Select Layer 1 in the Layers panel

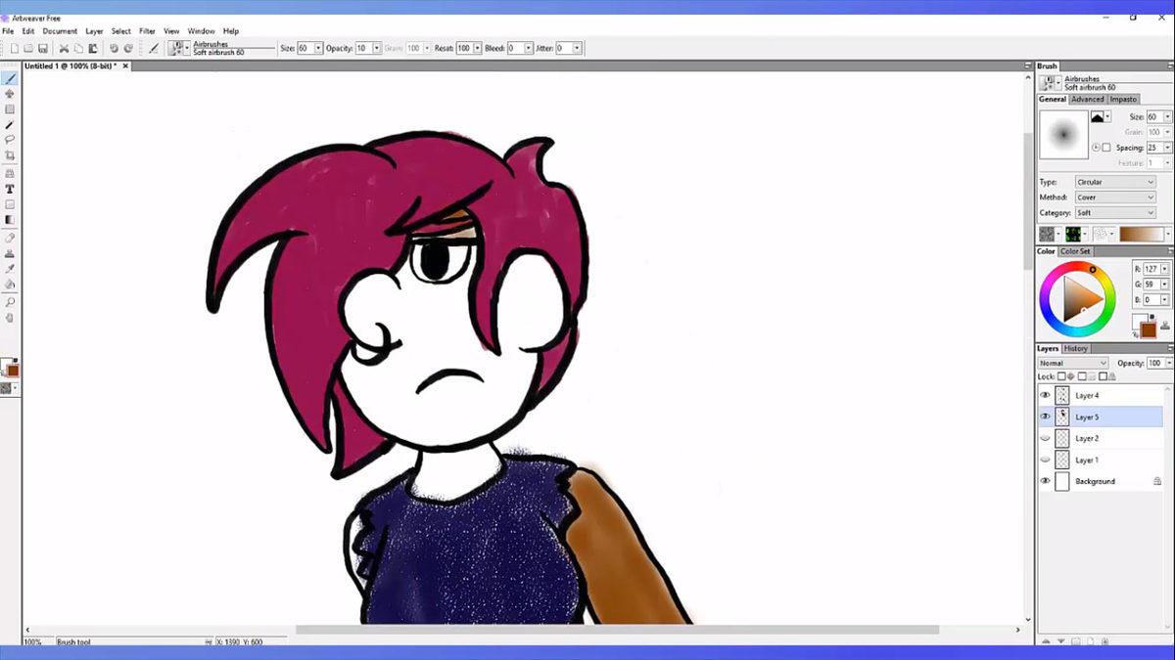coord(1087,460)
